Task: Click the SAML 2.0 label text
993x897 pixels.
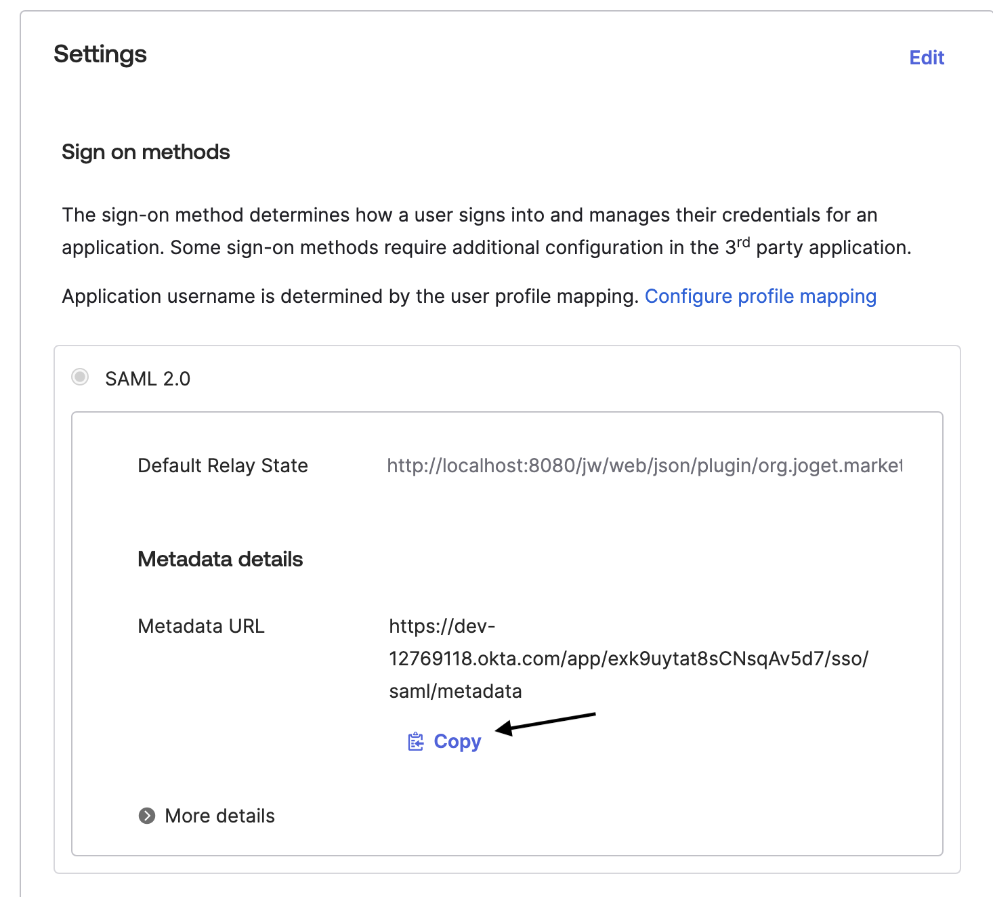Action: [148, 379]
